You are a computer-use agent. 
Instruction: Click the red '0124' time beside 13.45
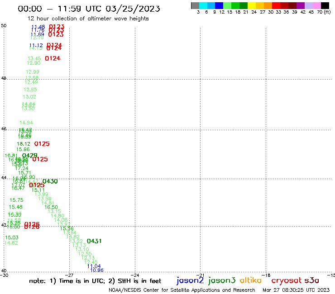pos(53,58)
